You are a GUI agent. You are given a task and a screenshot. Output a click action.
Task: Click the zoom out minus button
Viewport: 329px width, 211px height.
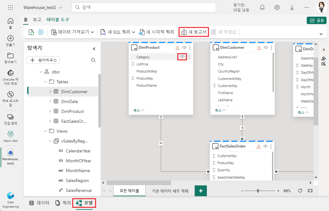coord(242,191)
